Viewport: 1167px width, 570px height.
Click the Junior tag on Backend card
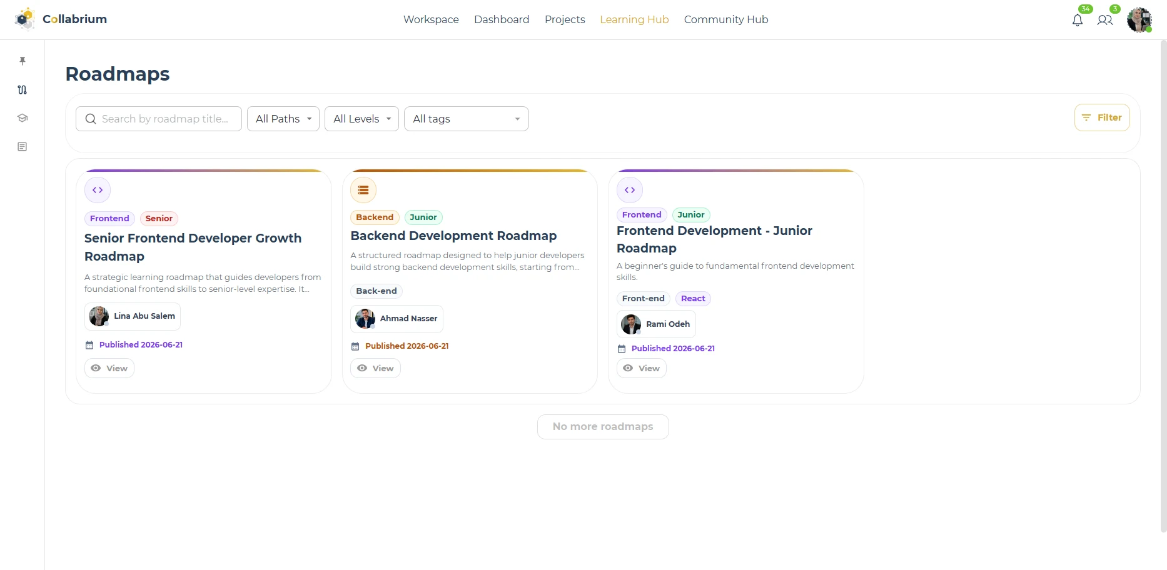pos(423,217)
